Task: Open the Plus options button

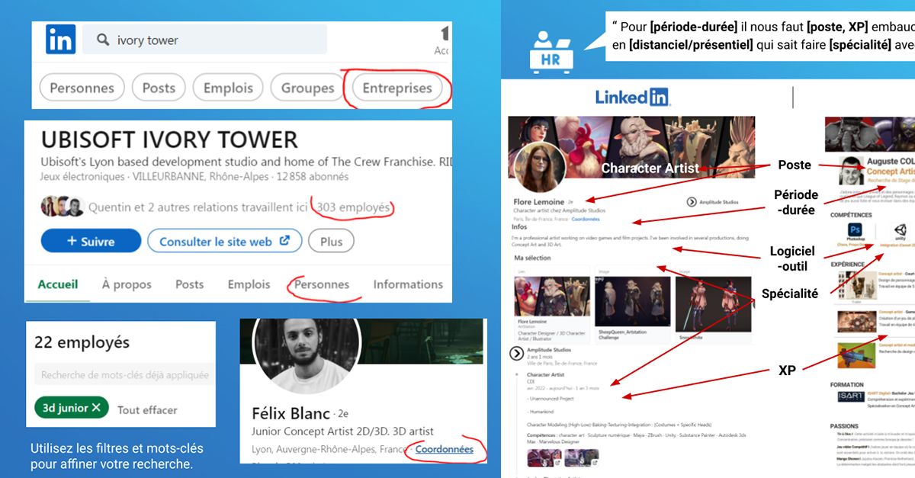Action: [x=332, y=242]
